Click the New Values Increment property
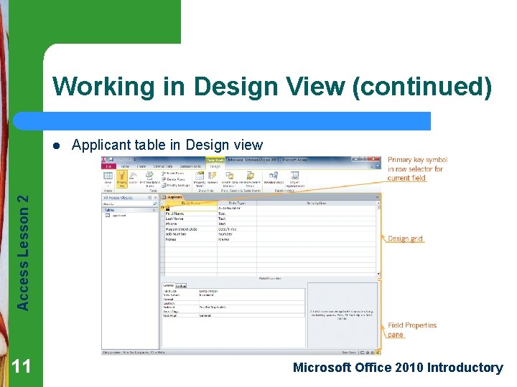The height and width of the screenshot is (387, 517). tap(252, 295)
